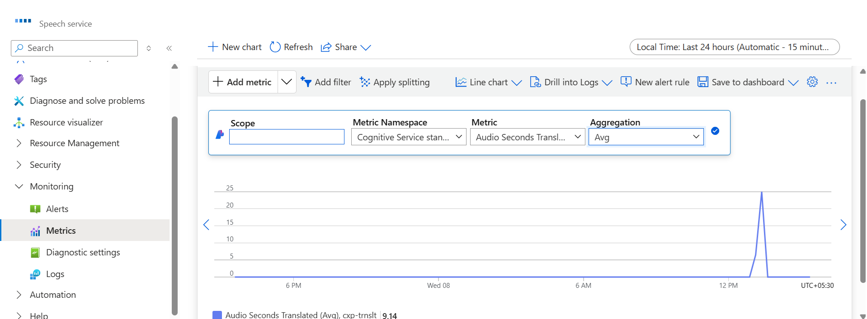Click in the sidebar Search field

click(x=74, y=48)
